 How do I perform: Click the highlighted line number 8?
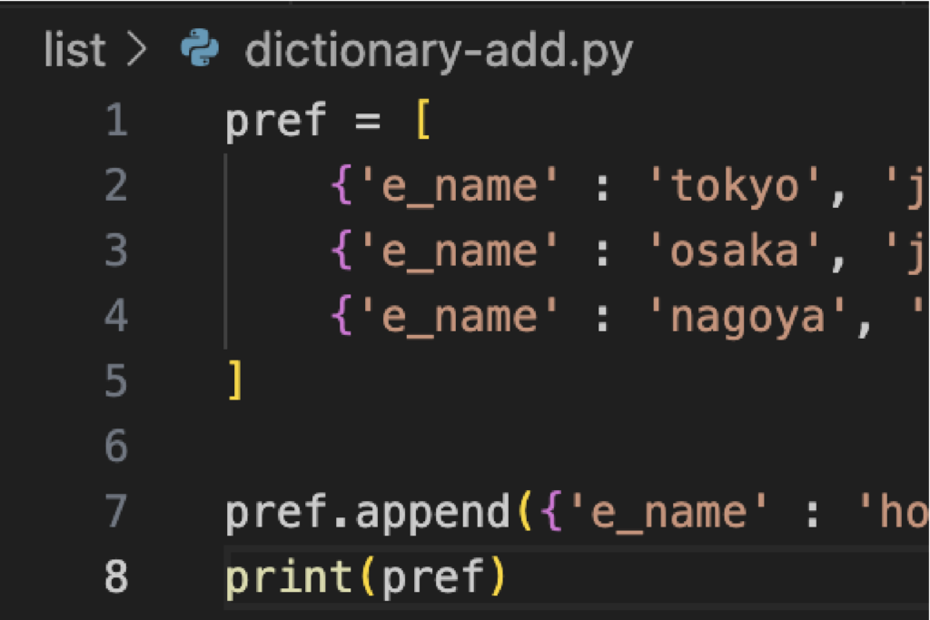[x=116, y=577]
